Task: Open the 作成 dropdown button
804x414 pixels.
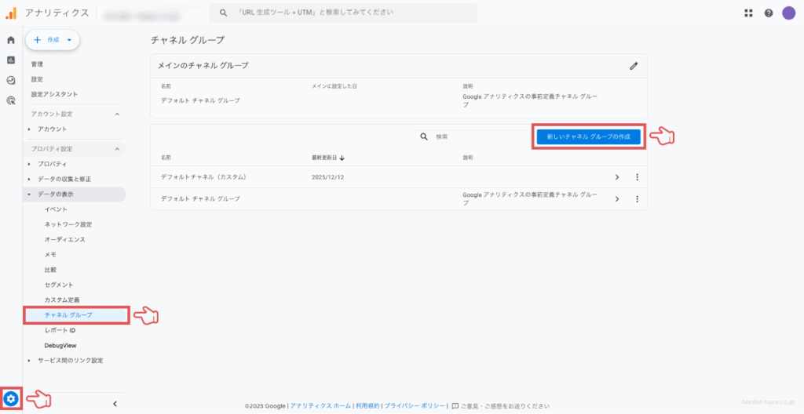Action: pyautogui.click(x=53, y=40)
